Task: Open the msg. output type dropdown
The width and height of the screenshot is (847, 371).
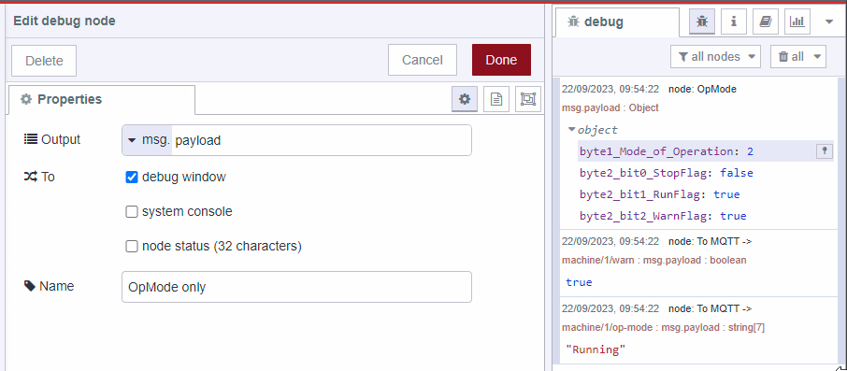Action: 148,140
